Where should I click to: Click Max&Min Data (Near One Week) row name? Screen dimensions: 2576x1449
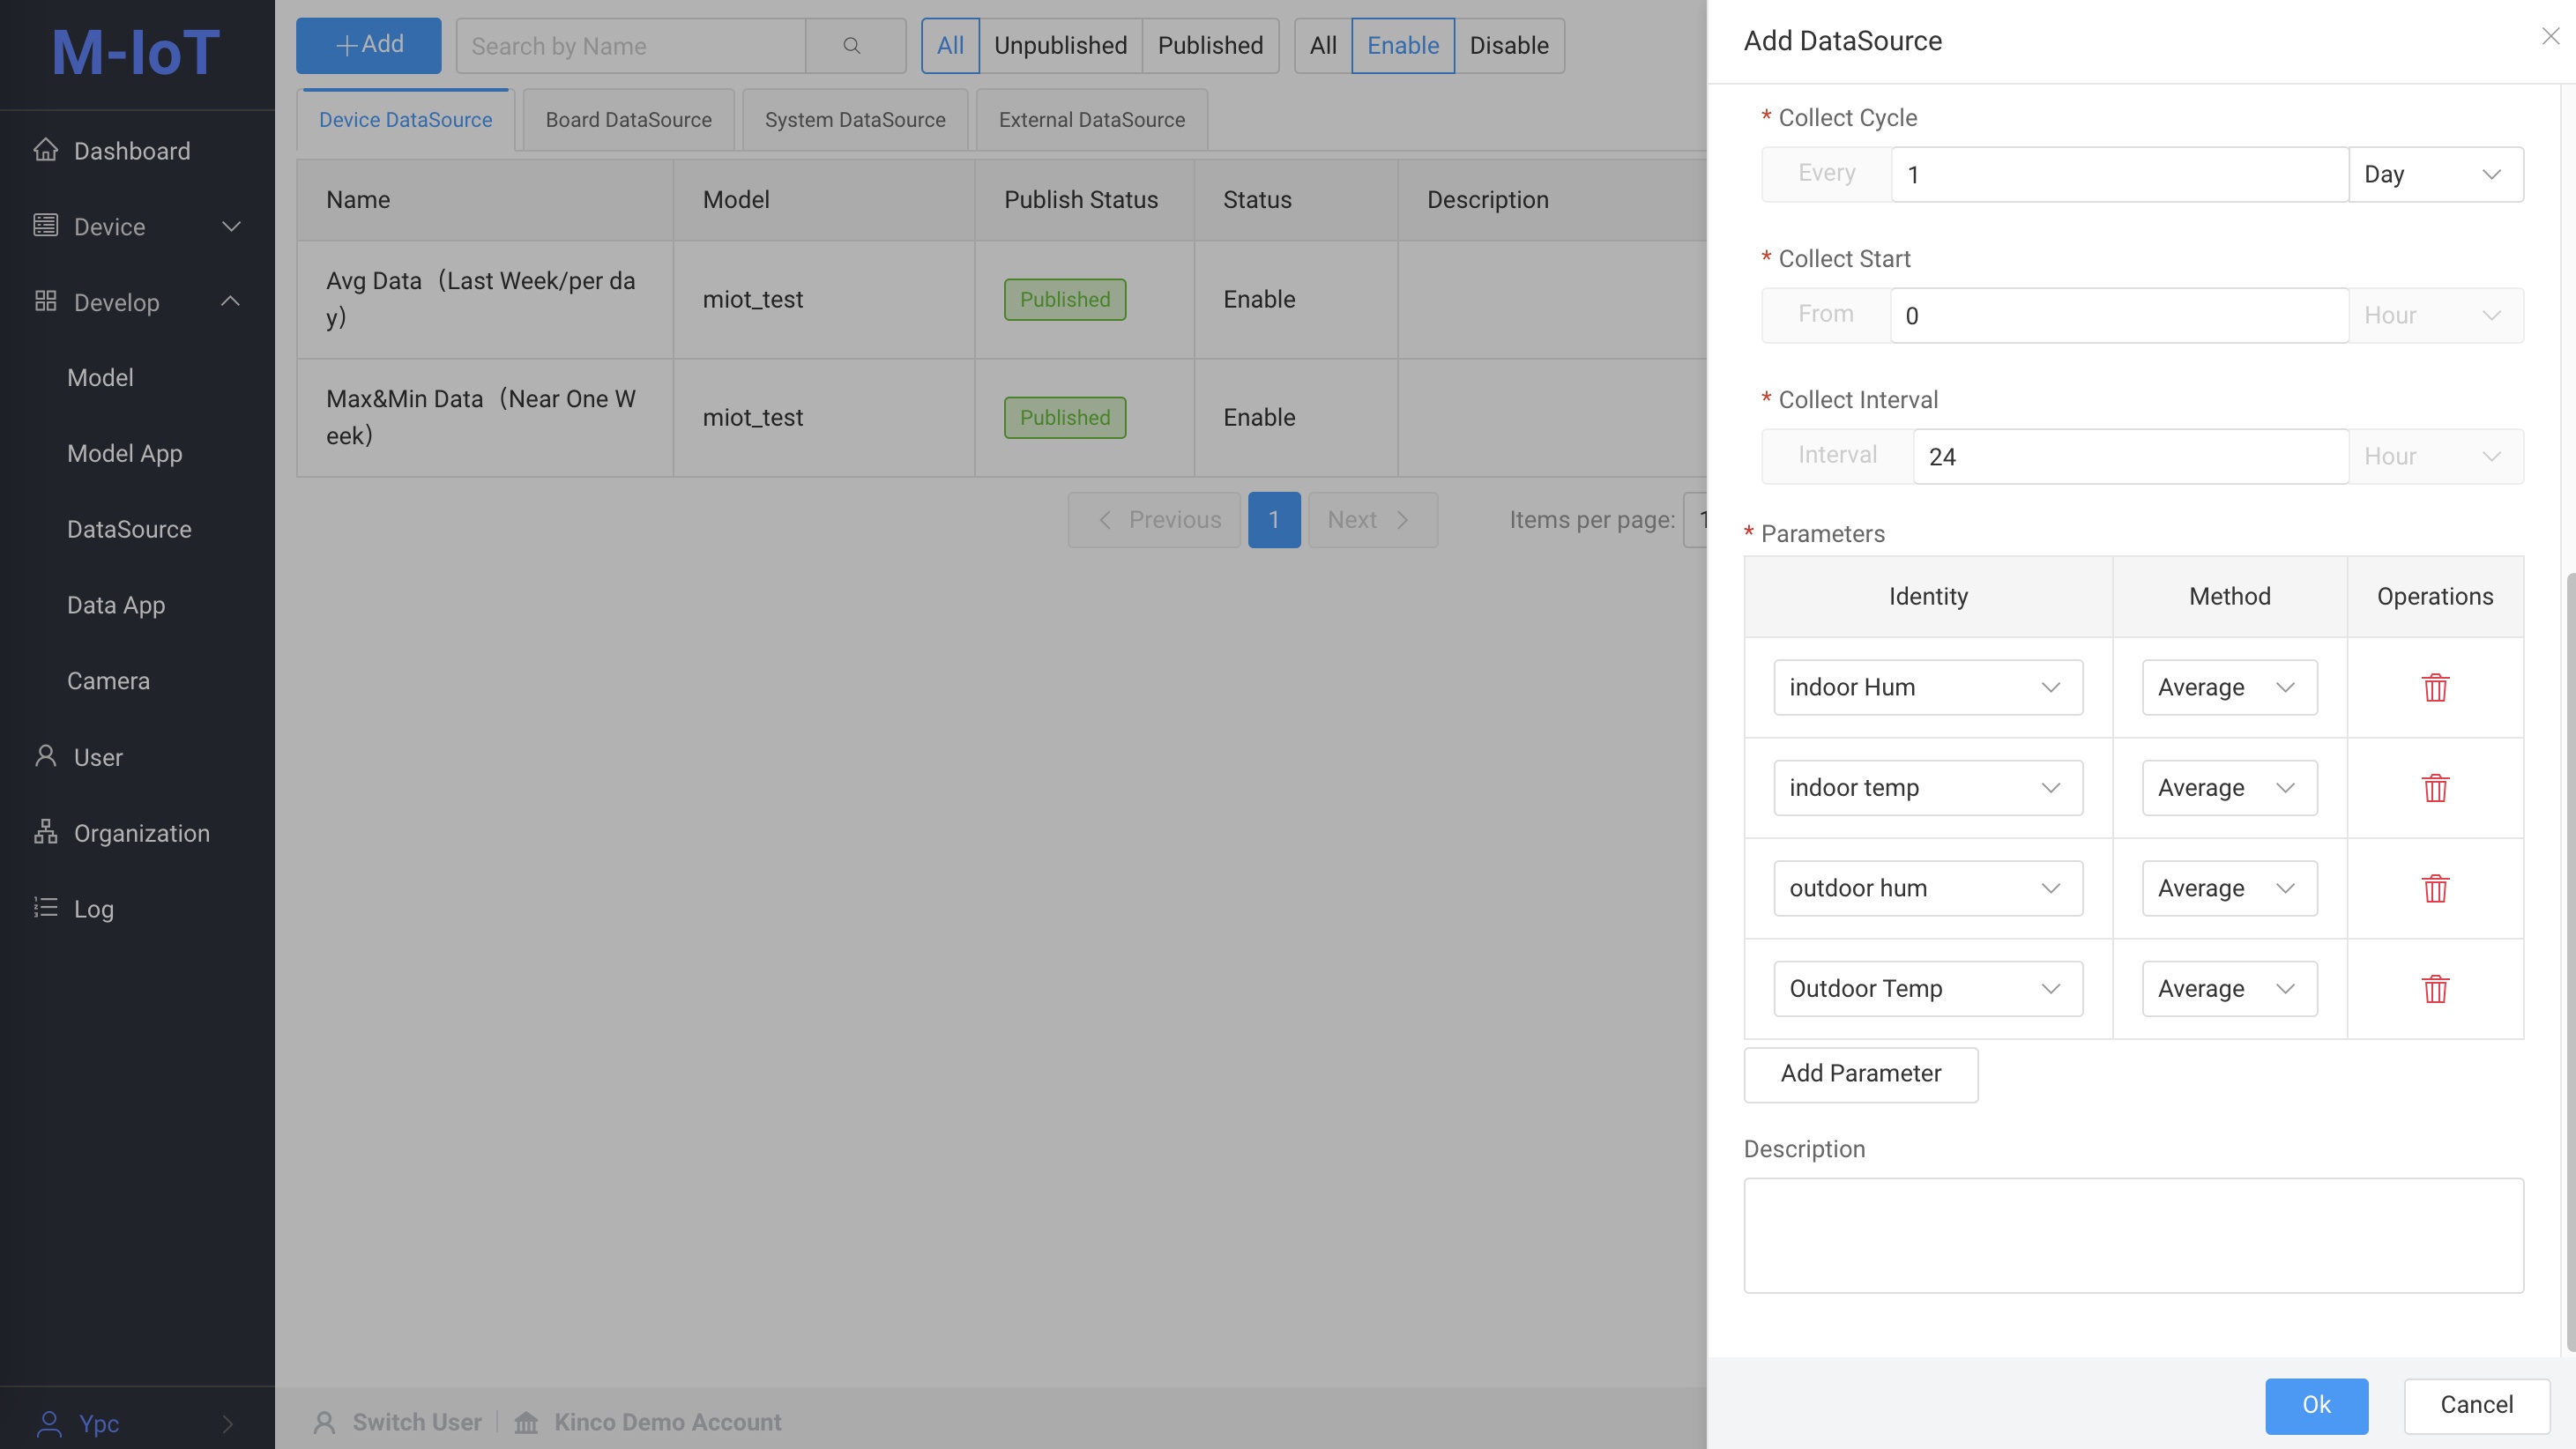coord(481,417)
